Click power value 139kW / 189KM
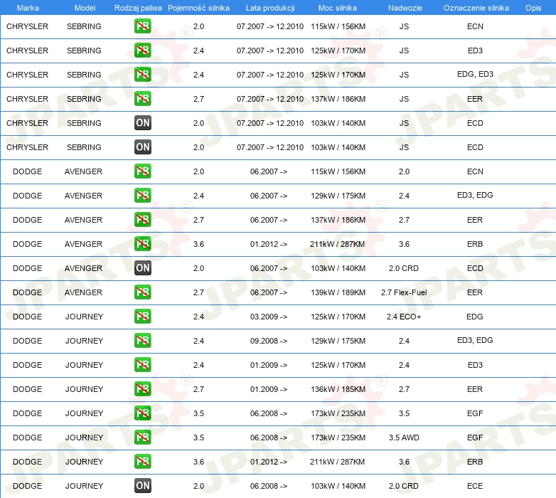This screenshot has width=556, height=498. click(x=338, y=292)
